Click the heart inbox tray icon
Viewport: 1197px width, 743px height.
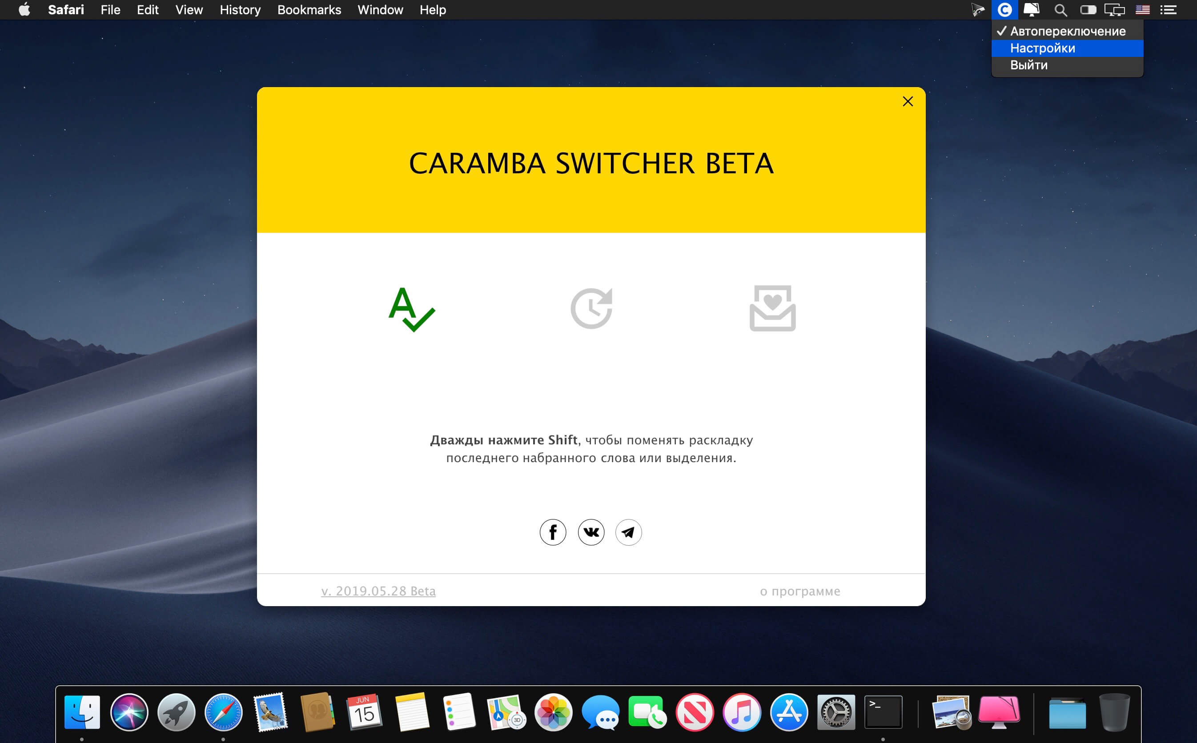click(x=772, y=308)
